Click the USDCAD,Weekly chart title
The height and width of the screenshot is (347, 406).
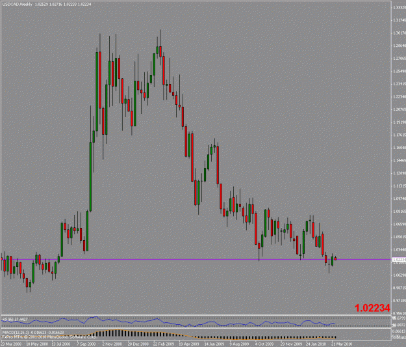[18, 5]
